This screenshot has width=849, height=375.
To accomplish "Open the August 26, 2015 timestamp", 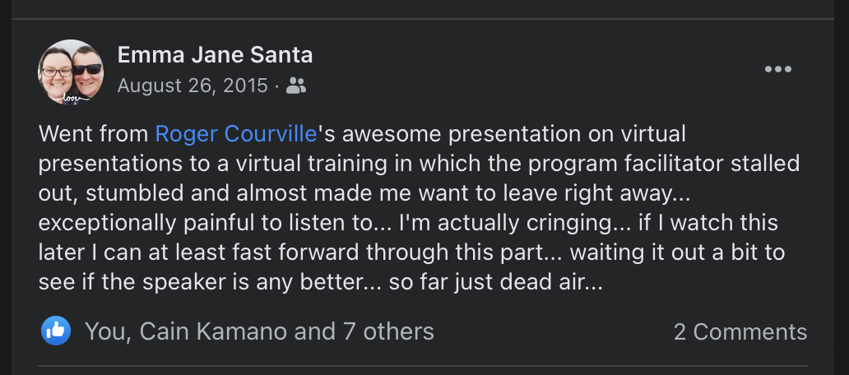I will [193, 86].
